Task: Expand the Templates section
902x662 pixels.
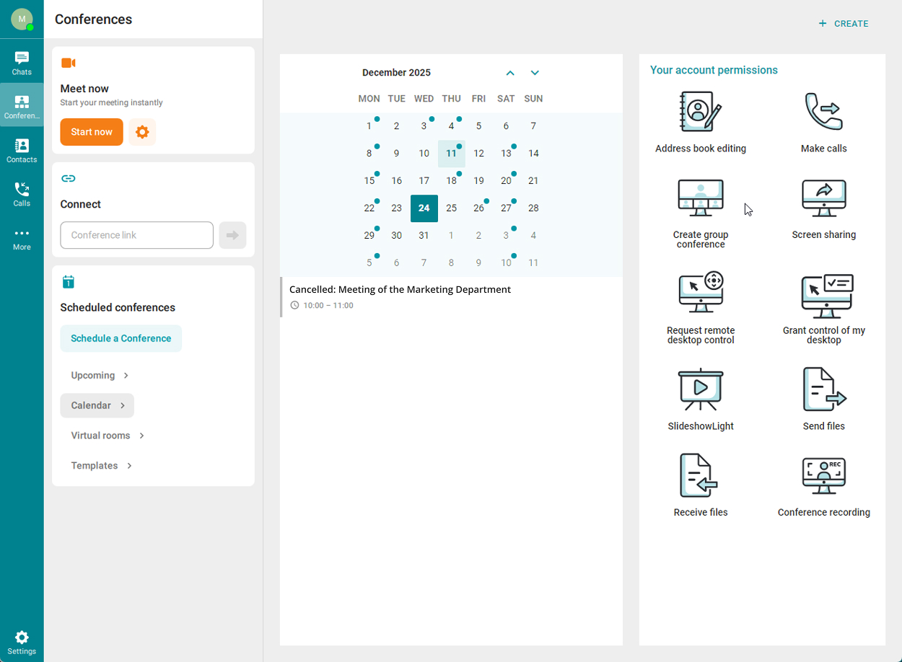Action: point(101,466)
